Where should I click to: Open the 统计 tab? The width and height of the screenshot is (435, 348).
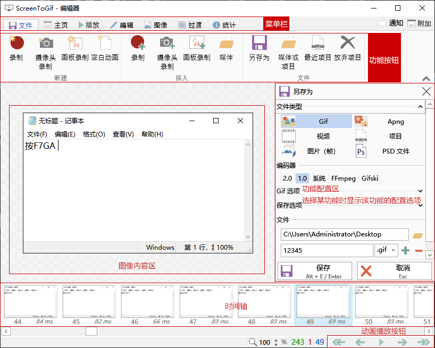[x=224, y=25]
